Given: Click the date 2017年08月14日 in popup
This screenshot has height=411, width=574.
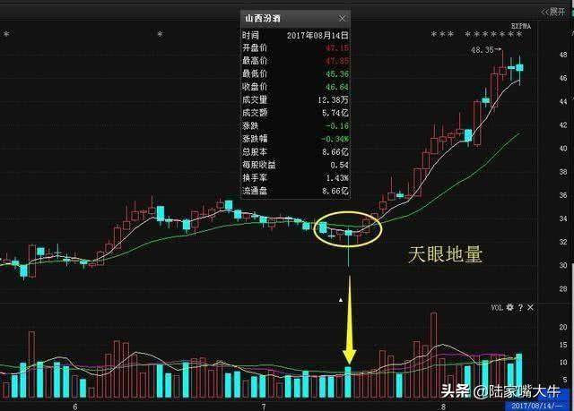Looking at the screenshot, I should click(x=317, y=36).
